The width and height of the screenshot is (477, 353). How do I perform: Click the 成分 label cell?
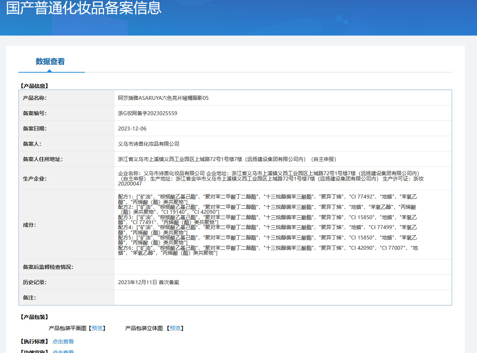pyautogui.click(x=67, y=224)
